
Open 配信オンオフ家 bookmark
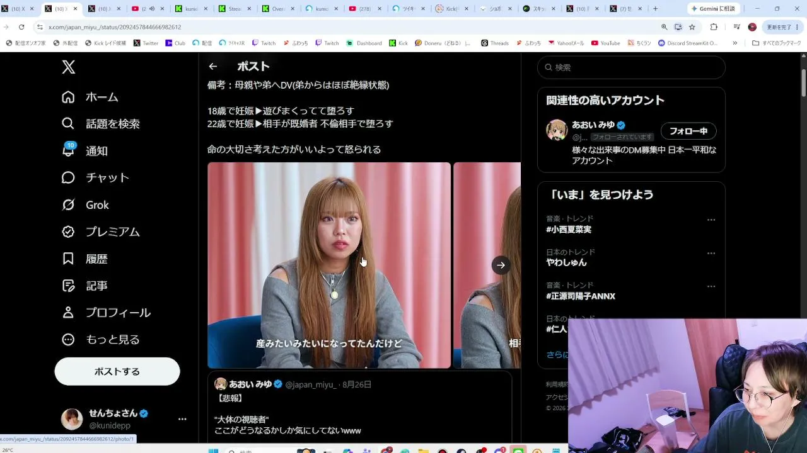click(26, 43)
